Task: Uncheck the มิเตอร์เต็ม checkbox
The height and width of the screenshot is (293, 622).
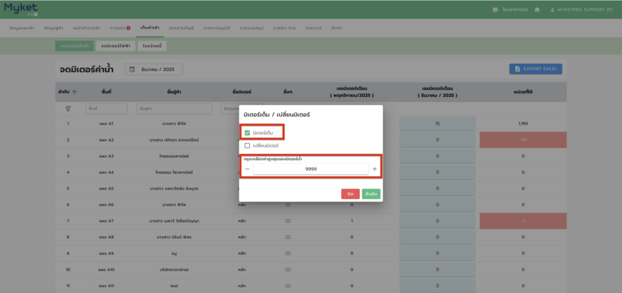Action: [247, 132]
